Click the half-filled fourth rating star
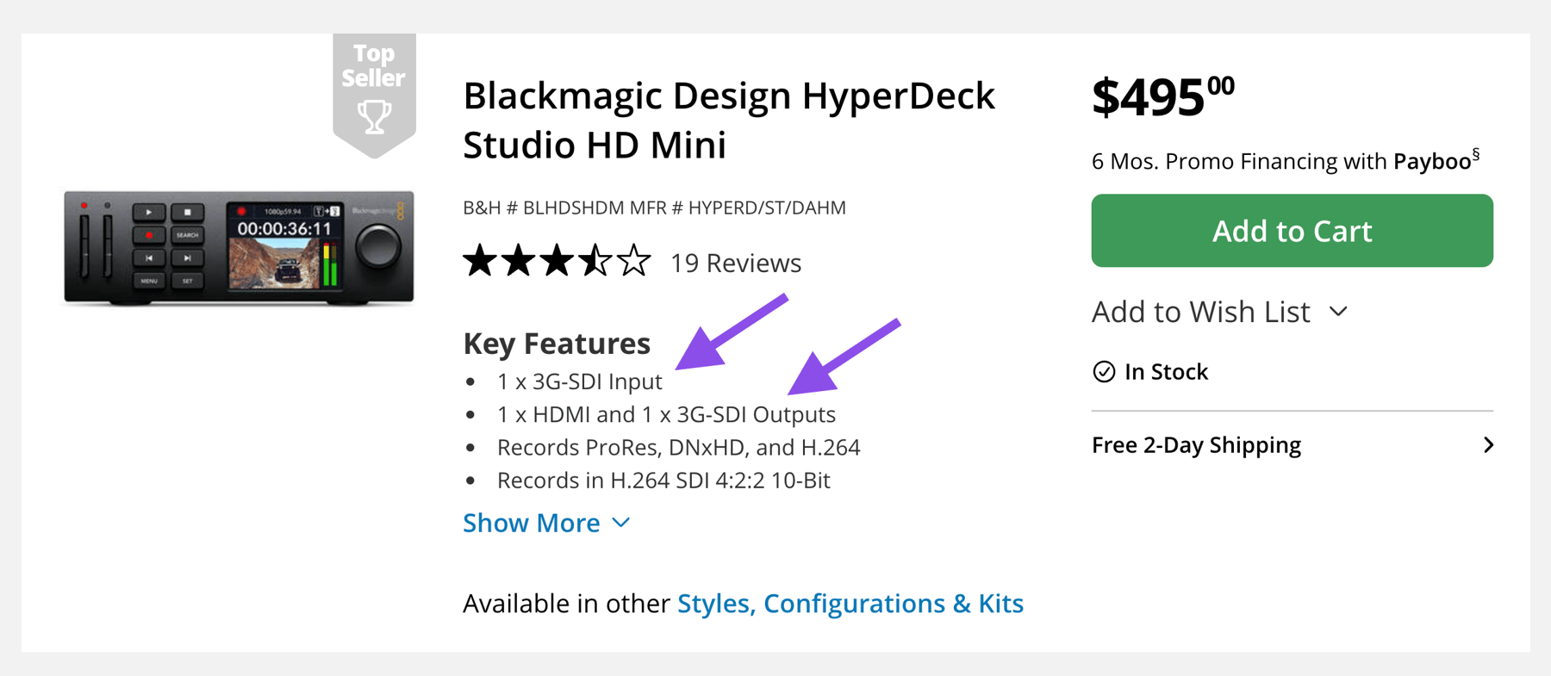1551x676 pixels. coord(595,261)
